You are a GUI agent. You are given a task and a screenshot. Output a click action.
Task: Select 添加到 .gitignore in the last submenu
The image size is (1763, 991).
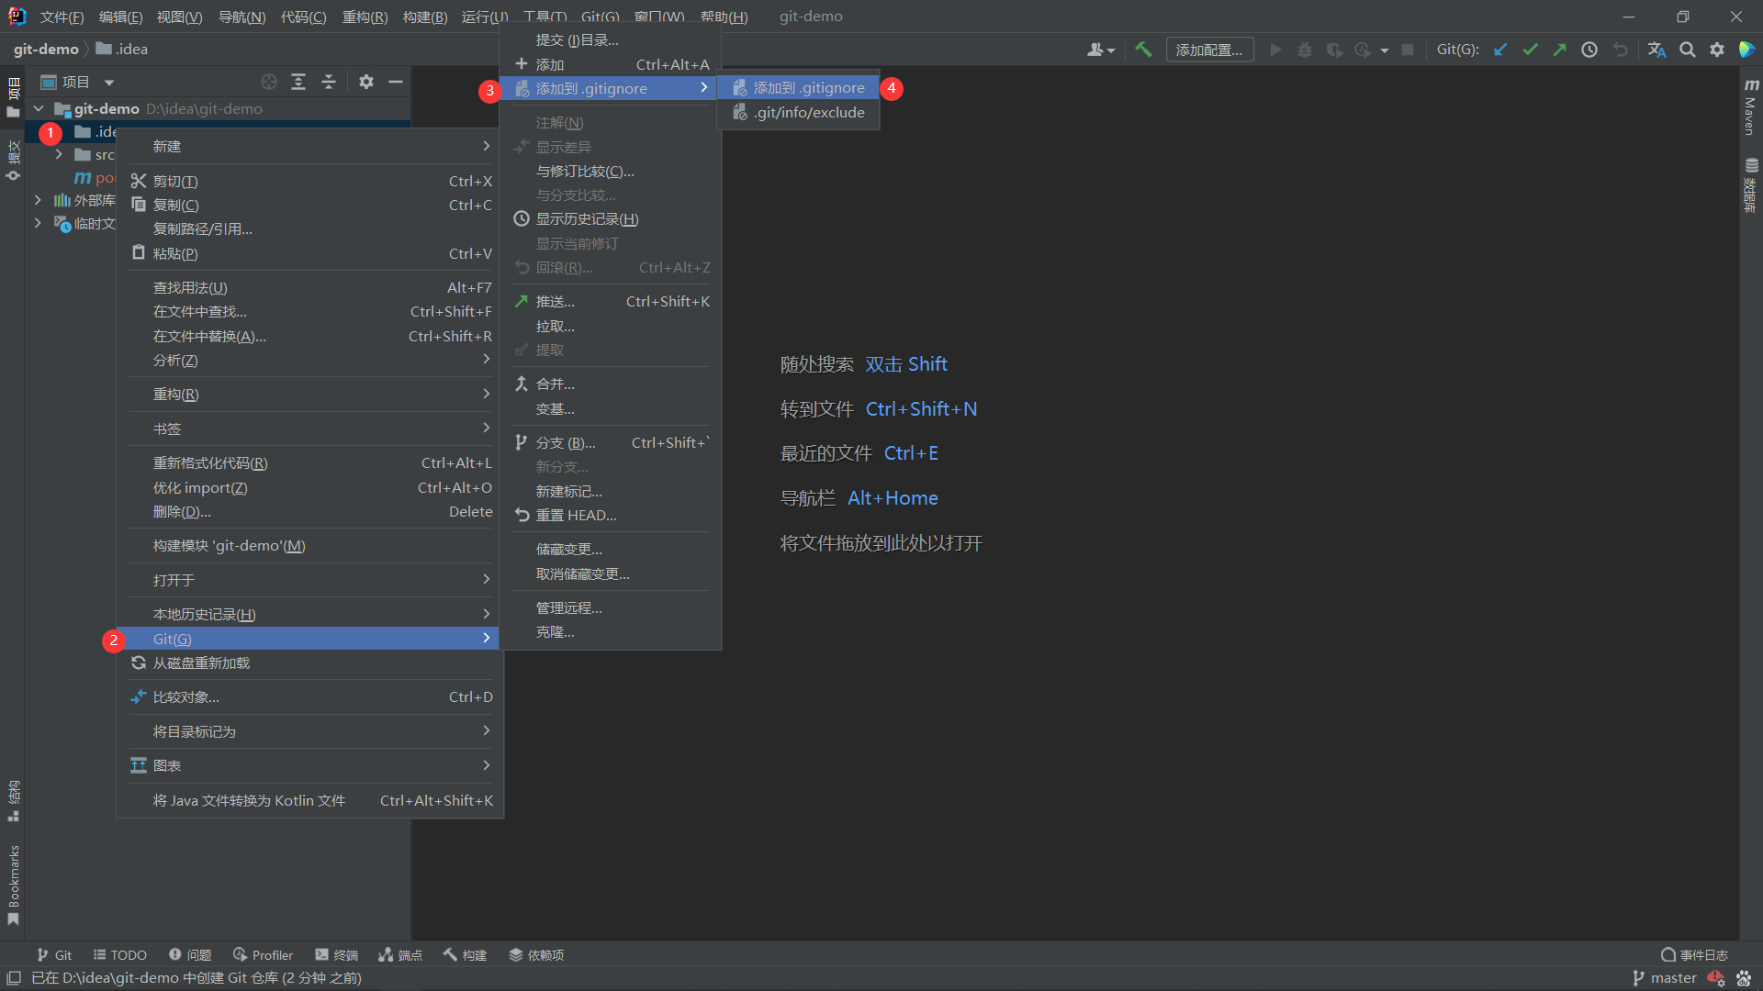[x=798, y=87]
